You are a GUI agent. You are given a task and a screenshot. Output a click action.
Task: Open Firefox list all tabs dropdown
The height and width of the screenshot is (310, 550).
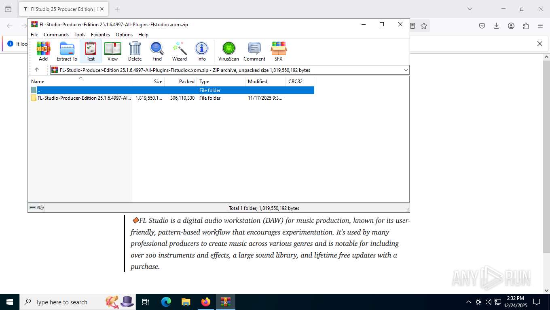470,9
